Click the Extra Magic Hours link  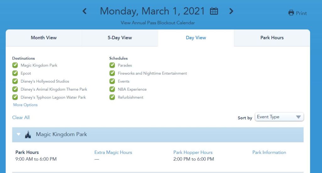[x=113, y=152]
